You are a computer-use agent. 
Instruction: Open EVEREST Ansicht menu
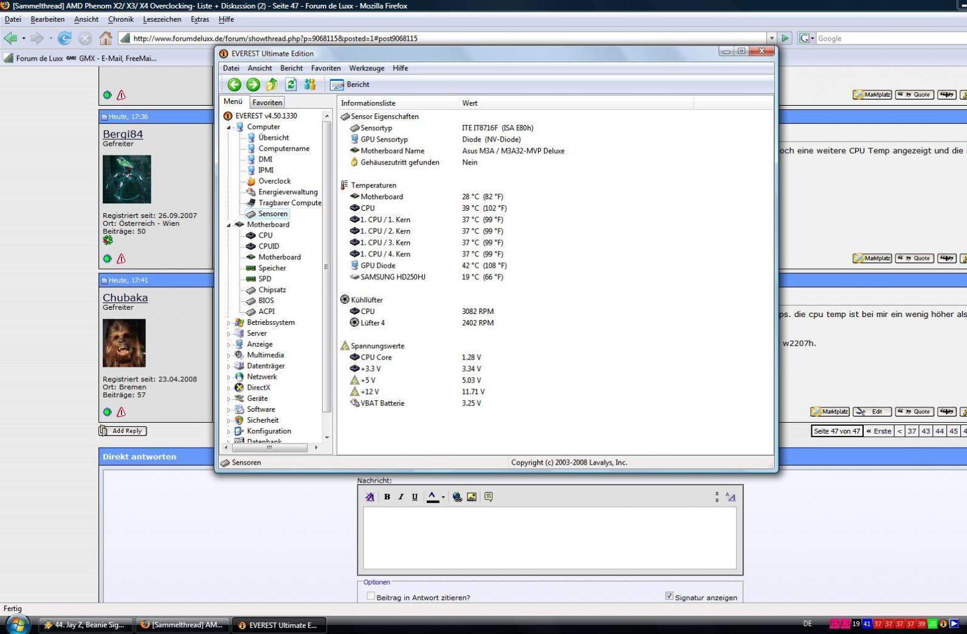[260, 68]
